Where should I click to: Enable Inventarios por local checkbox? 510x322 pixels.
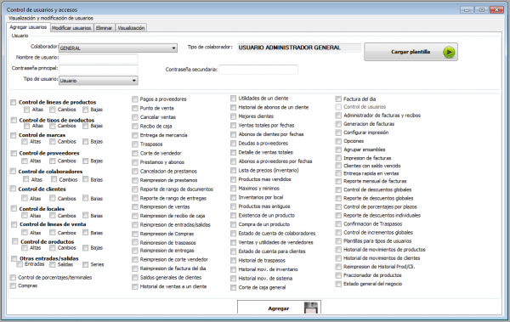tap(233, 197)
